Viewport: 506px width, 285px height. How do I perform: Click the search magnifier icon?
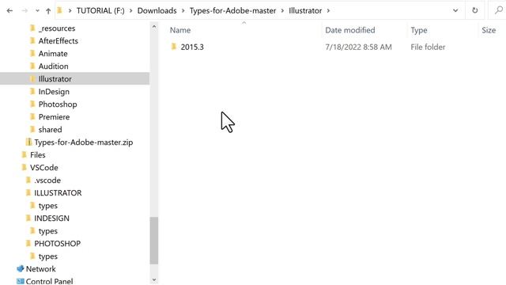click(x=499, y=10)
